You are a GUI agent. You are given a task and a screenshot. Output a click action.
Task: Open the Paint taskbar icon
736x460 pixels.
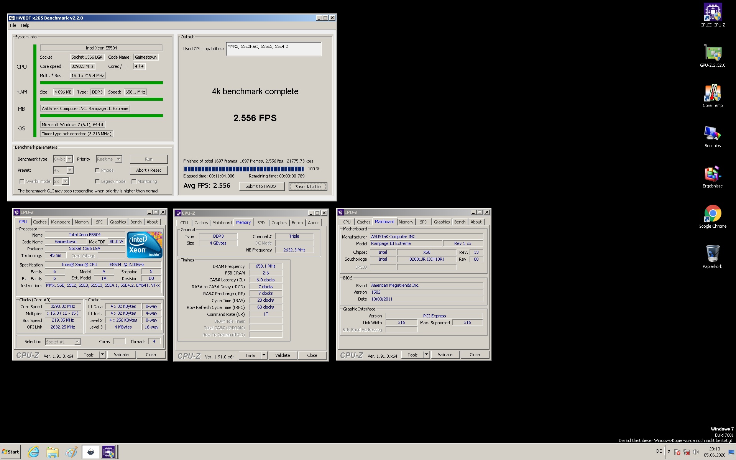click(71, 452)
